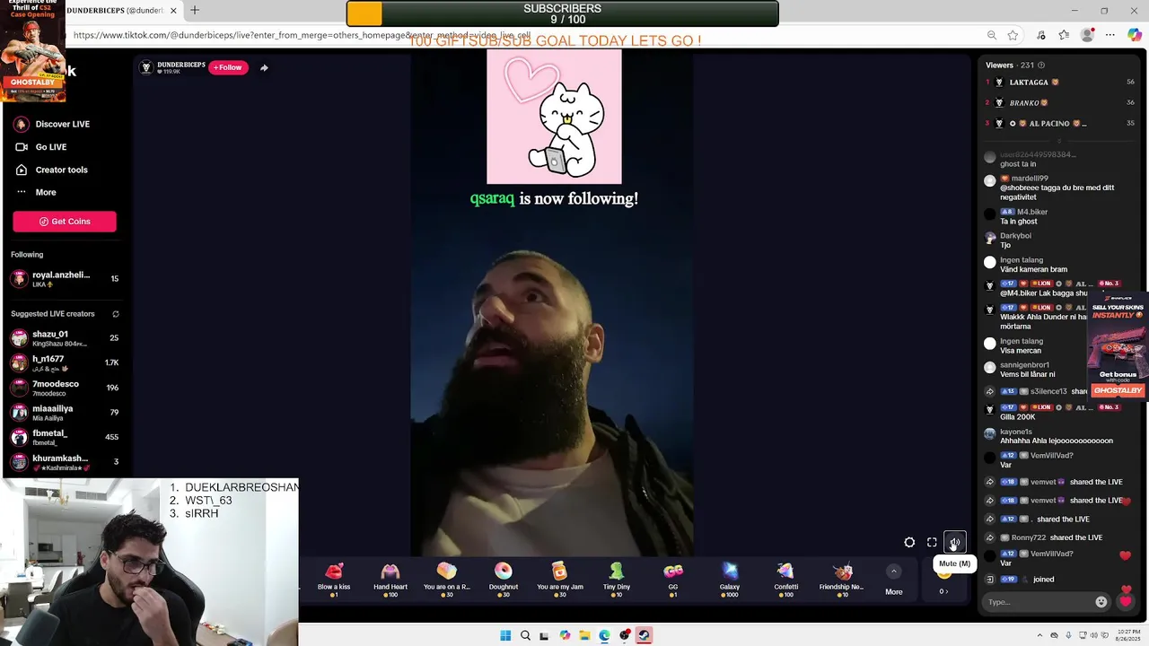Screen dimensions: 1149x646
Task: Send the GG gift
Action: tap(673, 580)
